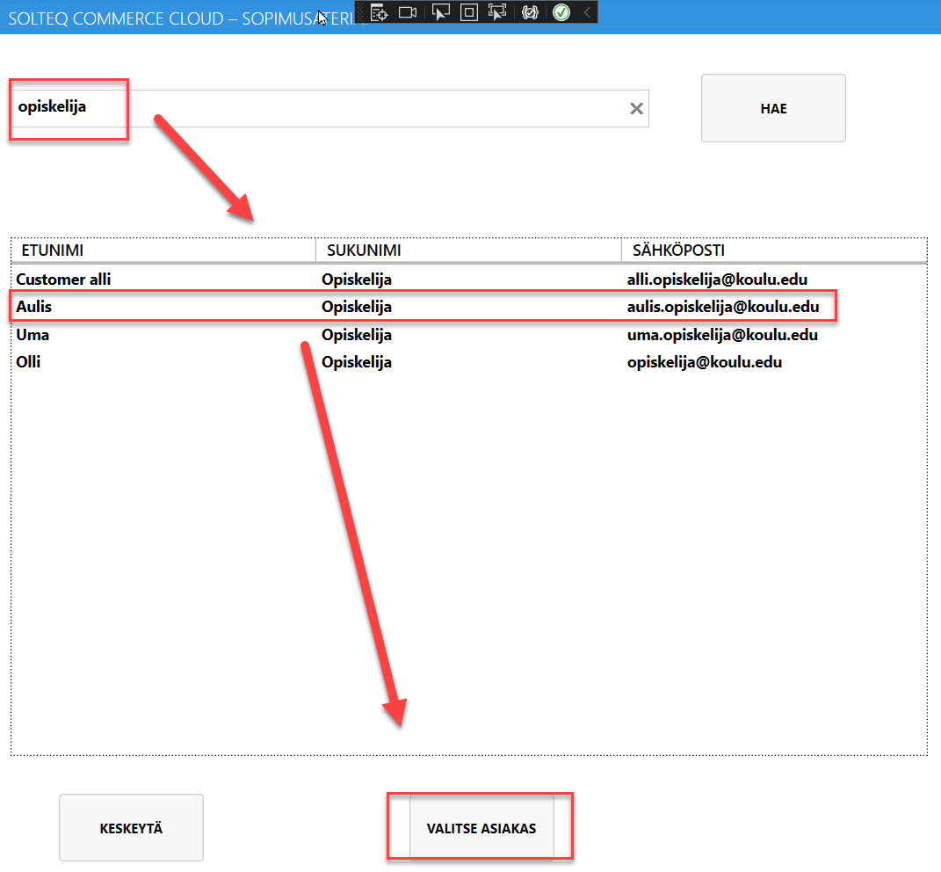The image size is (941, 872).
Task: Enable the Track Focused Element icon
Action: click(497, 12)
